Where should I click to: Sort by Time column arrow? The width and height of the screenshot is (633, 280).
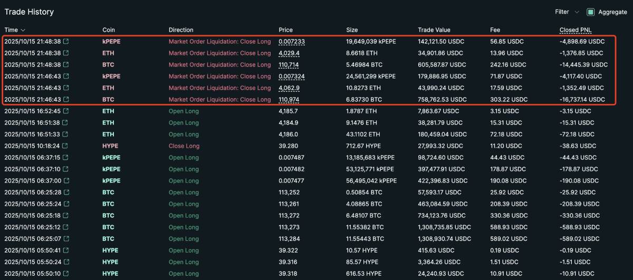click(x=23, y=30)
